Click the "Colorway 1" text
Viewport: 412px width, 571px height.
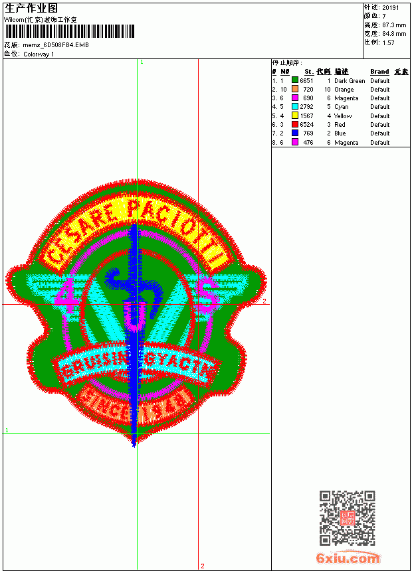[39, 54]
